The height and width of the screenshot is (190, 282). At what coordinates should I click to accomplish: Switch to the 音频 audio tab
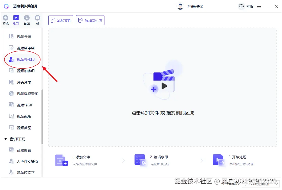pos(27,20)
